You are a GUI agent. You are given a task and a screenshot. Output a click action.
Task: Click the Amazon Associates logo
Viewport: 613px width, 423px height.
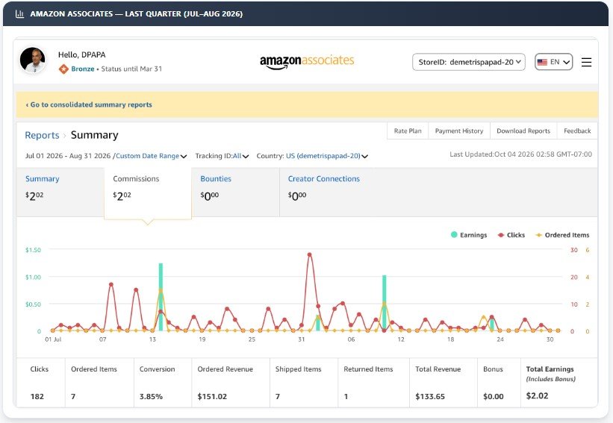pos(307,61)
